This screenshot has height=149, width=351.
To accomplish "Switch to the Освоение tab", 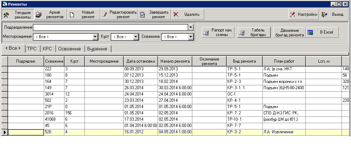I will (x=69, y=49).
